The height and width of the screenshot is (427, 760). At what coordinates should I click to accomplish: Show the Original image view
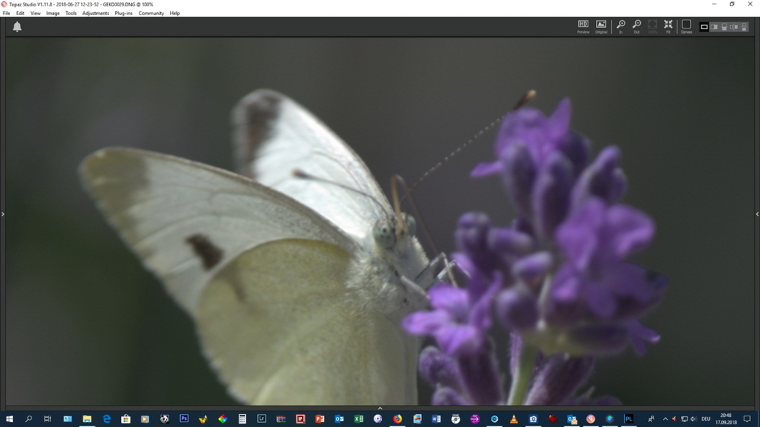[x=601, y=27]
